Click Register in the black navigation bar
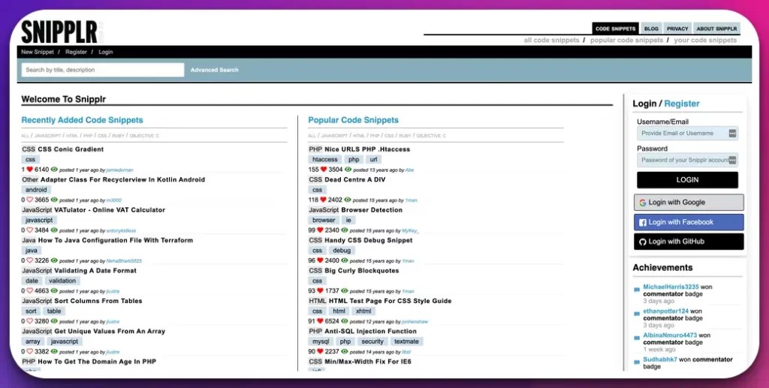Image resolution: width=769 pixels, height=388 pixels. point(76,52)
